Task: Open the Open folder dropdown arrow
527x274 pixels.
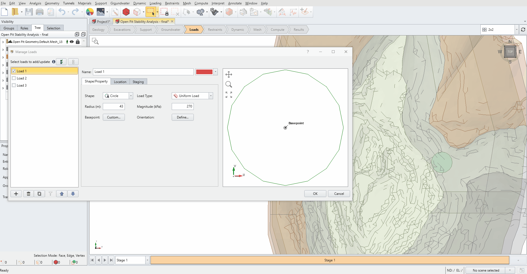Action: pyautogui.click(x=21, y=12)
